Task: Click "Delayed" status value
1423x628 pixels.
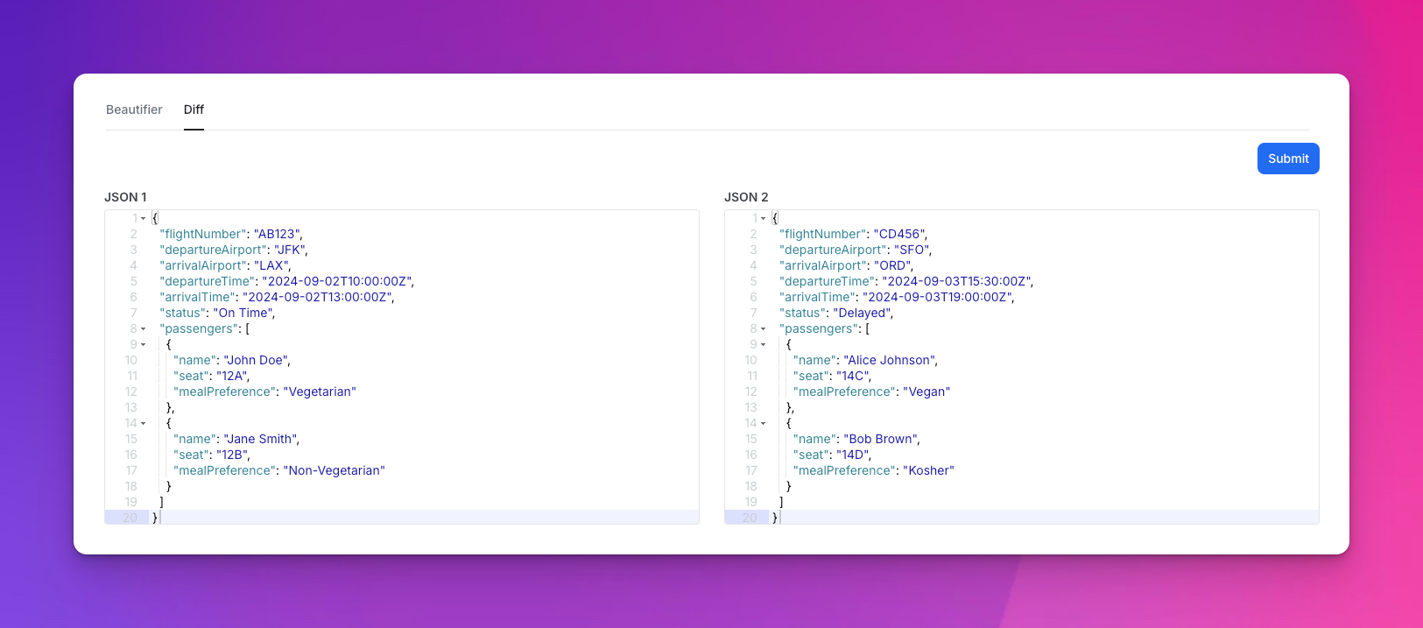Action: (862, 313)
